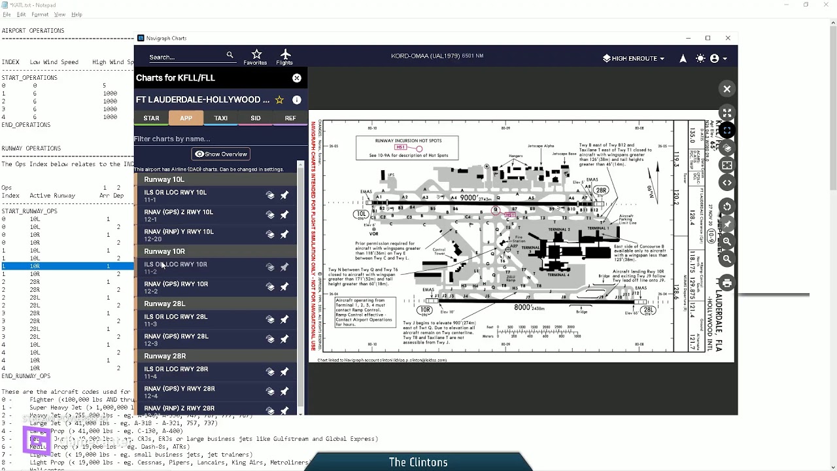The width and height of the screenshot is (837, 471).
Task: Select the APP charts tab
Action: tap(186, 118)
